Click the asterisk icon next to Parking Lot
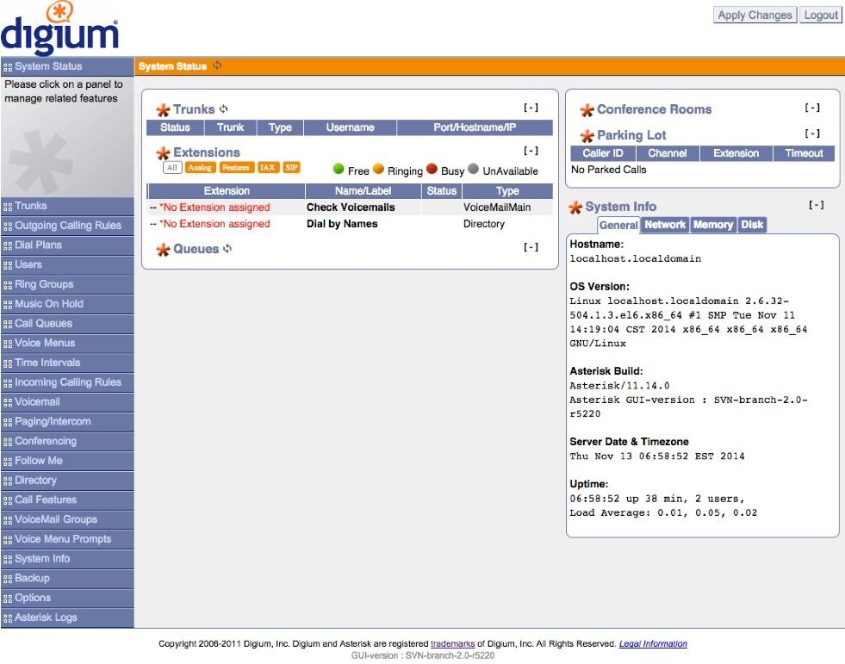The height and width of the screenshot is (664, 845). point(587,136)
